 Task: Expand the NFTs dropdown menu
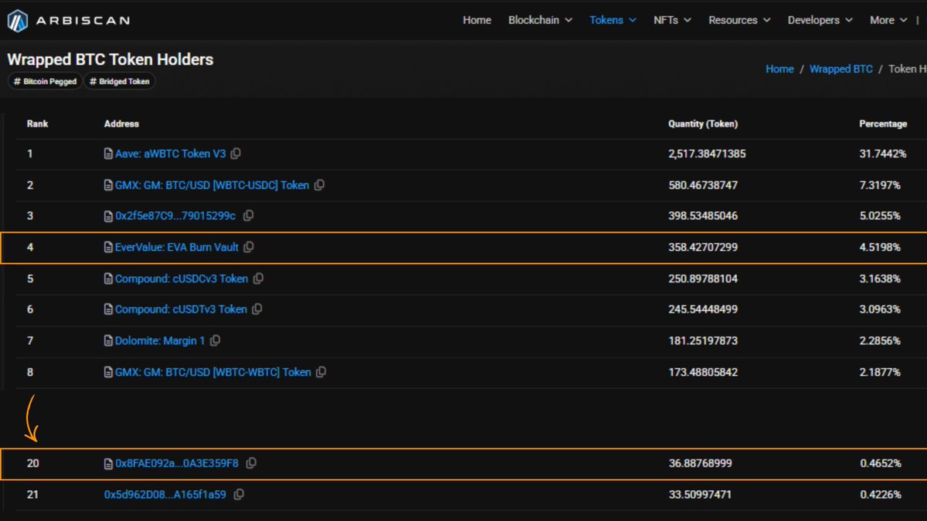[672, 20]
